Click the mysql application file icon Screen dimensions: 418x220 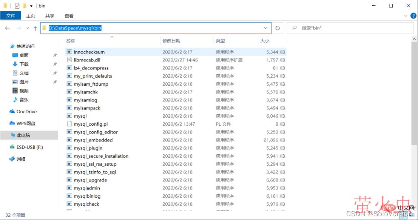(x=69, y=116)
